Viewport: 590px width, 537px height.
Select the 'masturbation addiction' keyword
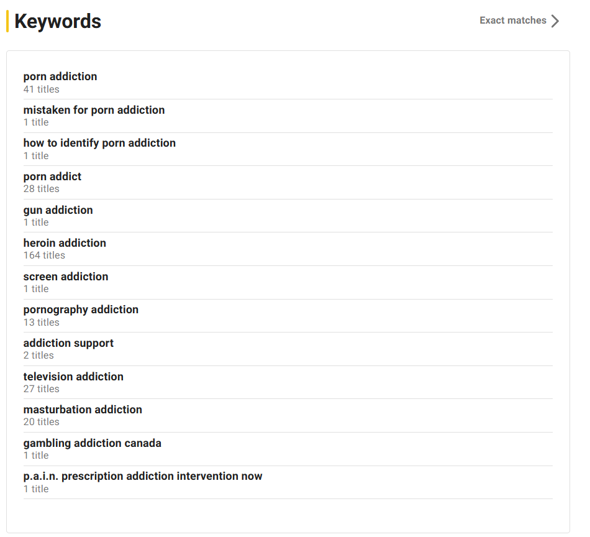(83, 410)
